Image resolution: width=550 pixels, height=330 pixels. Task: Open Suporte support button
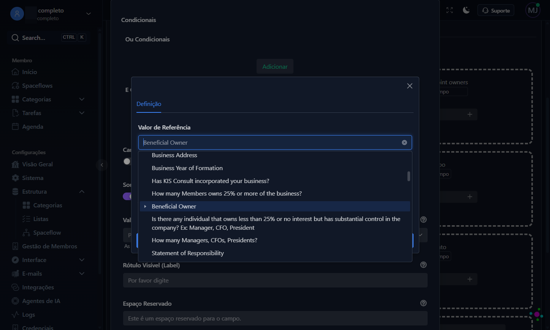[496, 10]
